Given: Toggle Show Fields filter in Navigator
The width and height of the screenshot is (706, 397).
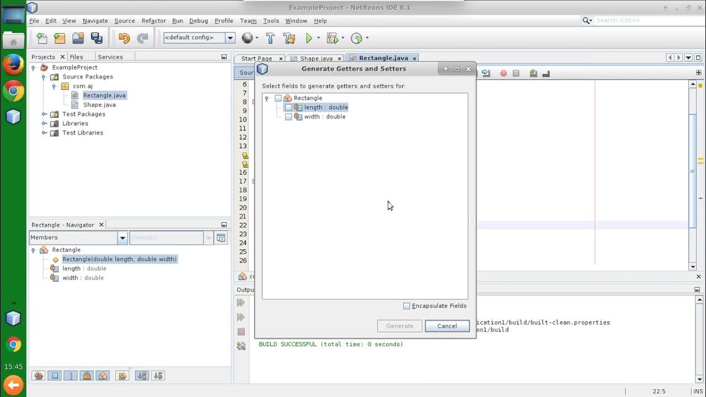Looking at the screenshot, I should coord(55,375).
